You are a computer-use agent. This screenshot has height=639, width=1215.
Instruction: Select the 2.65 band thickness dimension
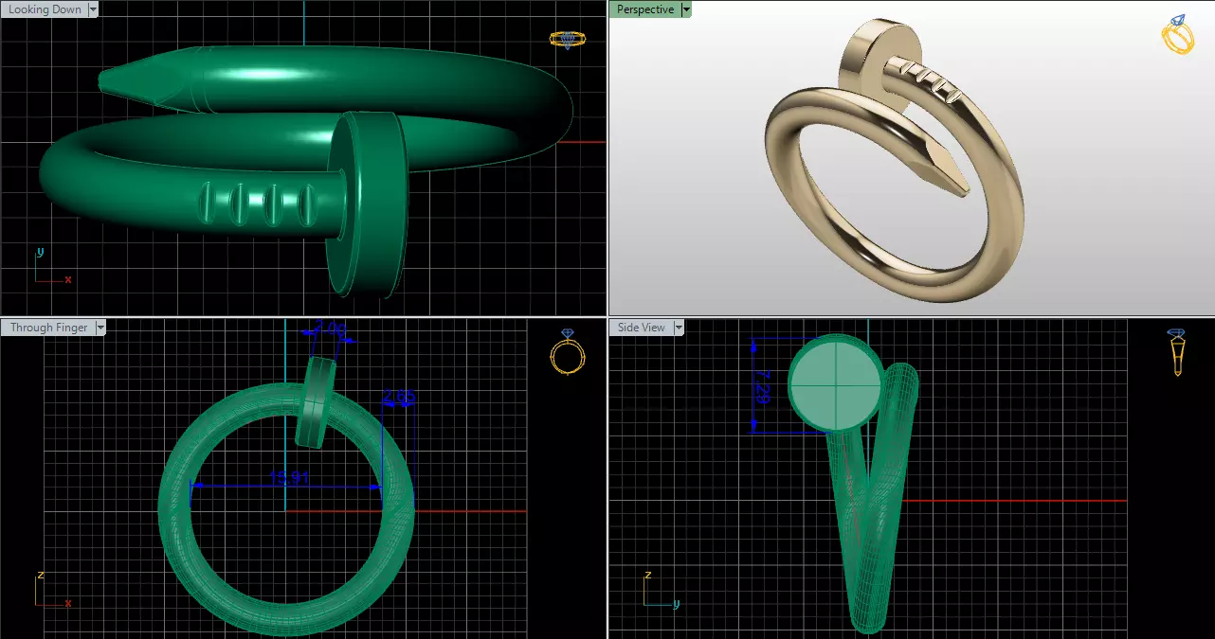tap(400, 398)
